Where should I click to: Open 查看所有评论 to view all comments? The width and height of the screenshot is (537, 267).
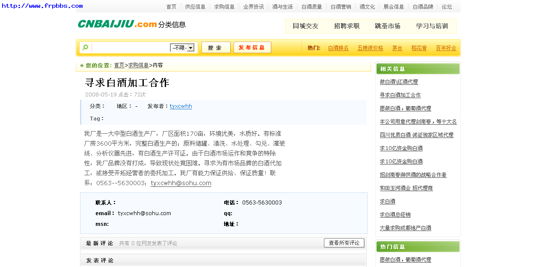(x=344, y=243)
